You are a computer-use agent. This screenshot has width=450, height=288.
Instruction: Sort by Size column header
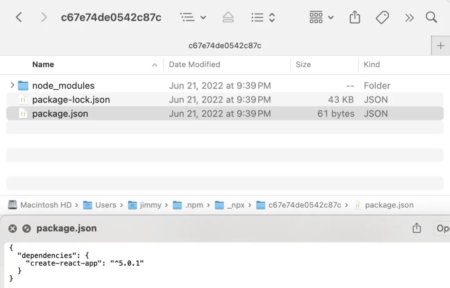point(303,64)
